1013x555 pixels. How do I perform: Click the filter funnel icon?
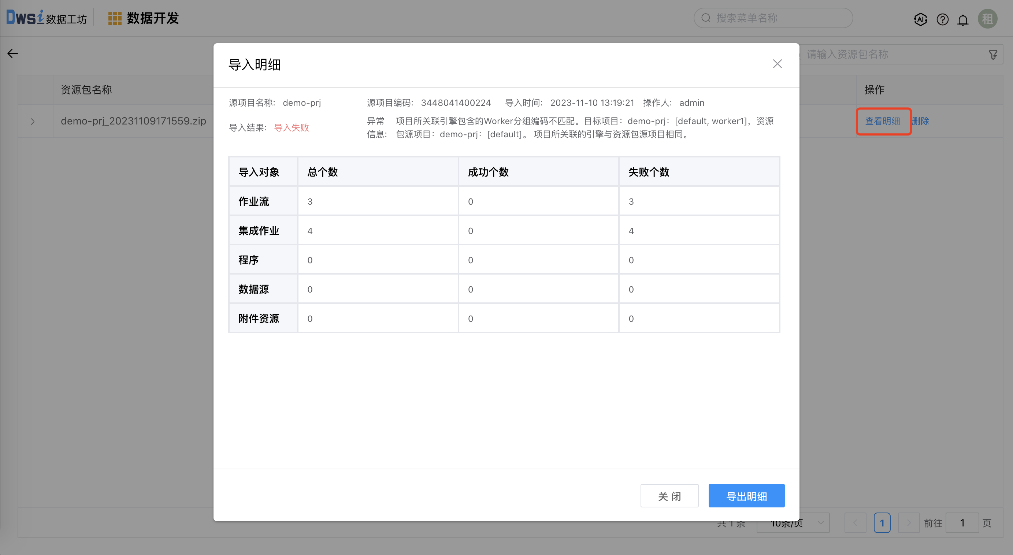click(993, 55)
